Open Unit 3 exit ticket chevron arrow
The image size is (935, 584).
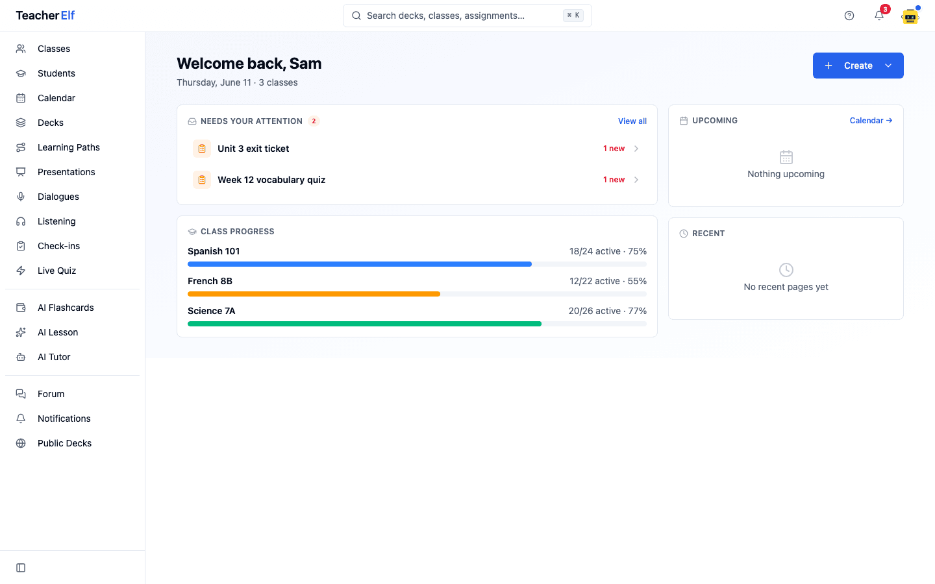[x=636, y=149]
